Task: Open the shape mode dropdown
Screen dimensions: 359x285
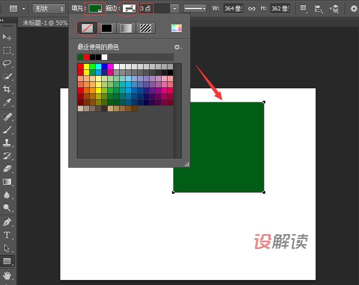Action: click(x=48, y=8)
